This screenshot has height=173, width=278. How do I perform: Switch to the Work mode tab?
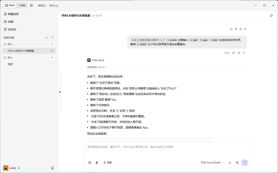10,5
